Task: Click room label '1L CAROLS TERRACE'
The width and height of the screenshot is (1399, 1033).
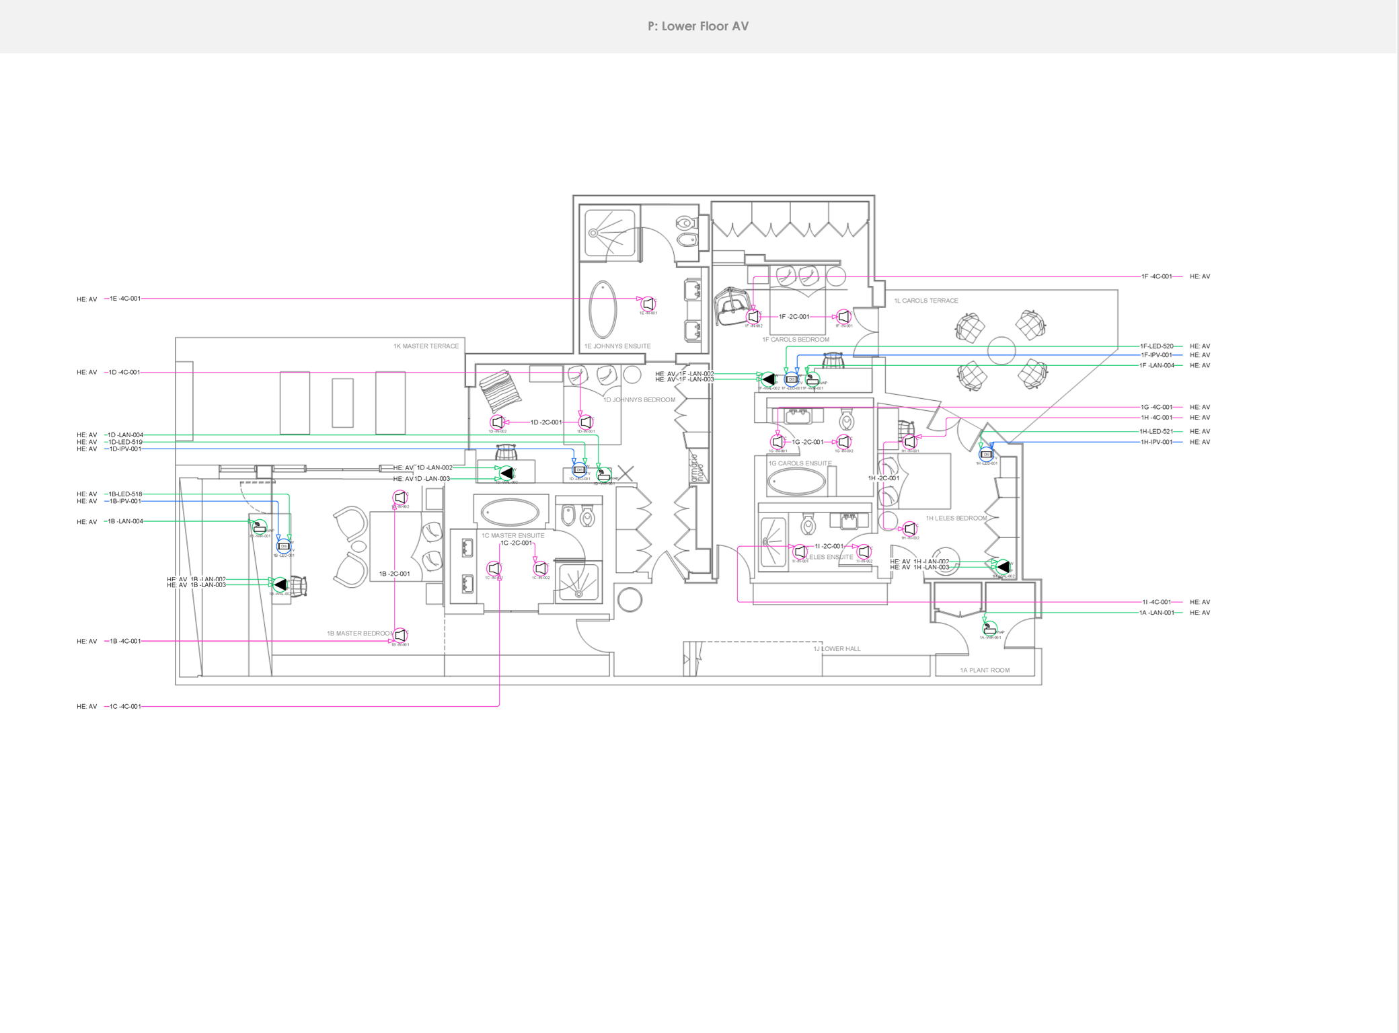Action: coord(926,301)
